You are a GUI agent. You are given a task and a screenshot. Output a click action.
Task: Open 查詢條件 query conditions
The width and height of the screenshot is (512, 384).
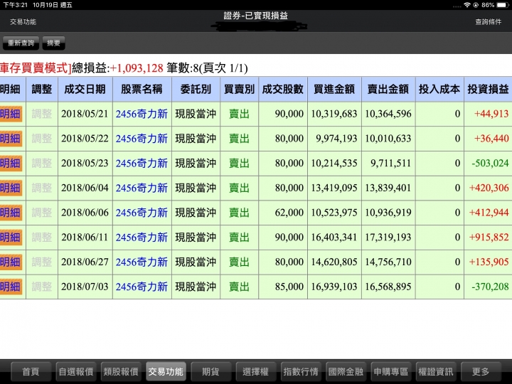tap(488, 22)
